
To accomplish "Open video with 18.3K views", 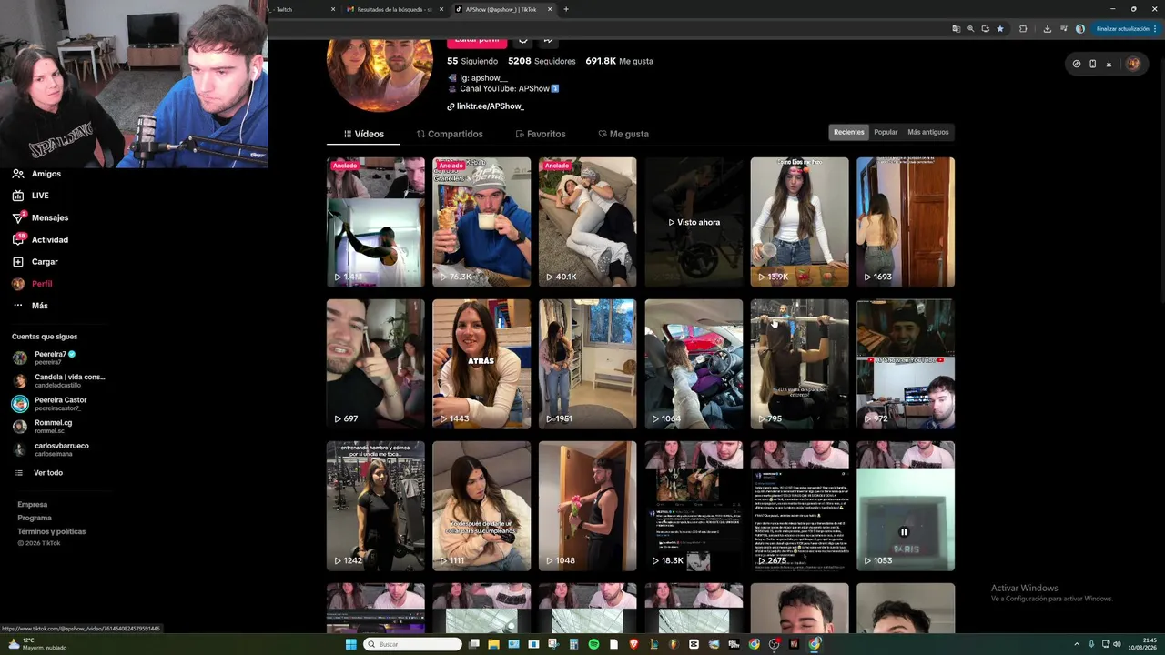I will (694, 506).
